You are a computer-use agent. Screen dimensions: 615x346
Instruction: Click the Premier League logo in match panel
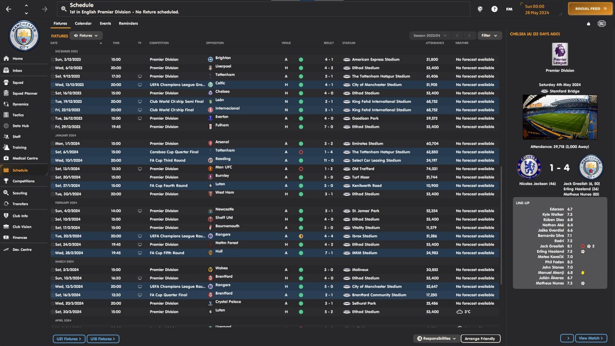[560, 54]
